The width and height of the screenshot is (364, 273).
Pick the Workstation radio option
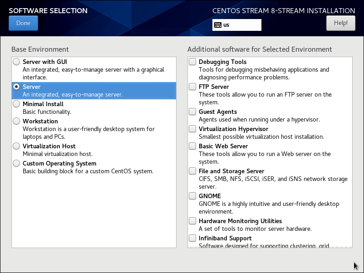(x=17, y=121)
